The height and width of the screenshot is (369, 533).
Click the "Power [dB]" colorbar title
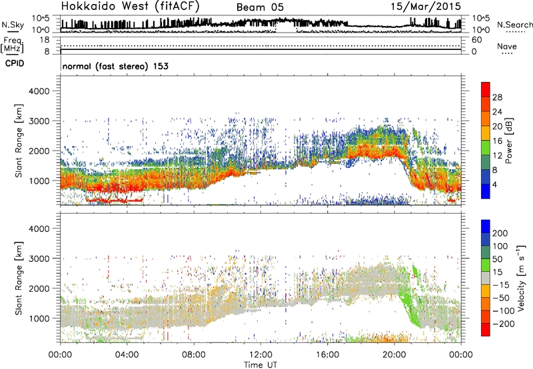(x=508, y=141)
